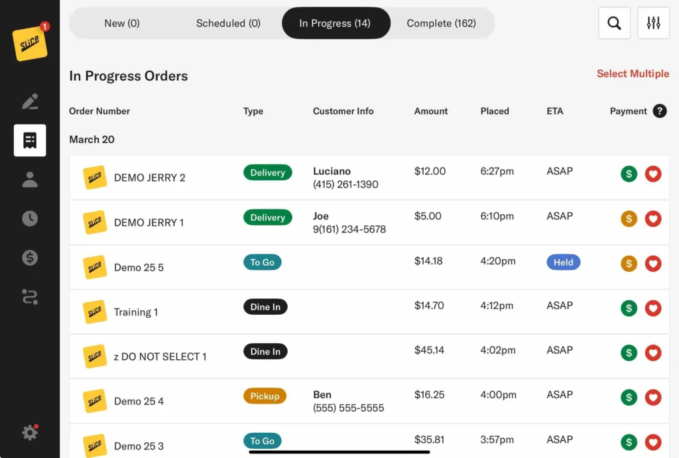Screen dimensions: 679x458
Task: Open the dollar payments sidebar icon
Action: (x=30, y=258)
